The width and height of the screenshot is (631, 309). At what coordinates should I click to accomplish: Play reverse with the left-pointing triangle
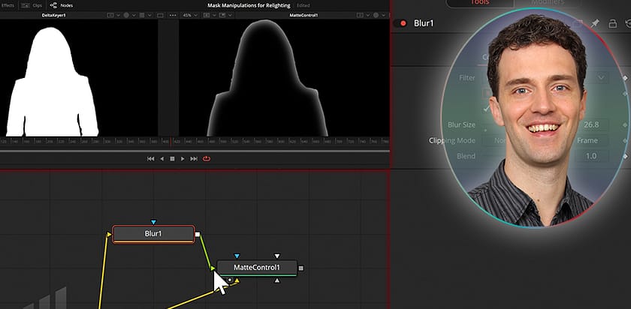pyautogui.click(x=162, y=159)
